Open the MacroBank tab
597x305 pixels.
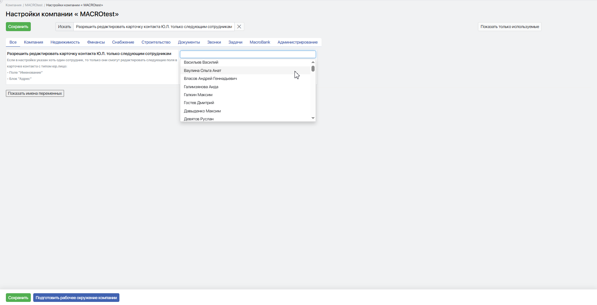[260, 42]
